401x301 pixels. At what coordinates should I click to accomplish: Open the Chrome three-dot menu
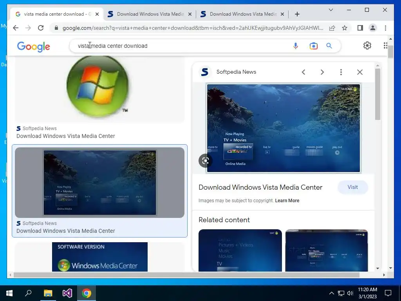click(385, 28)
